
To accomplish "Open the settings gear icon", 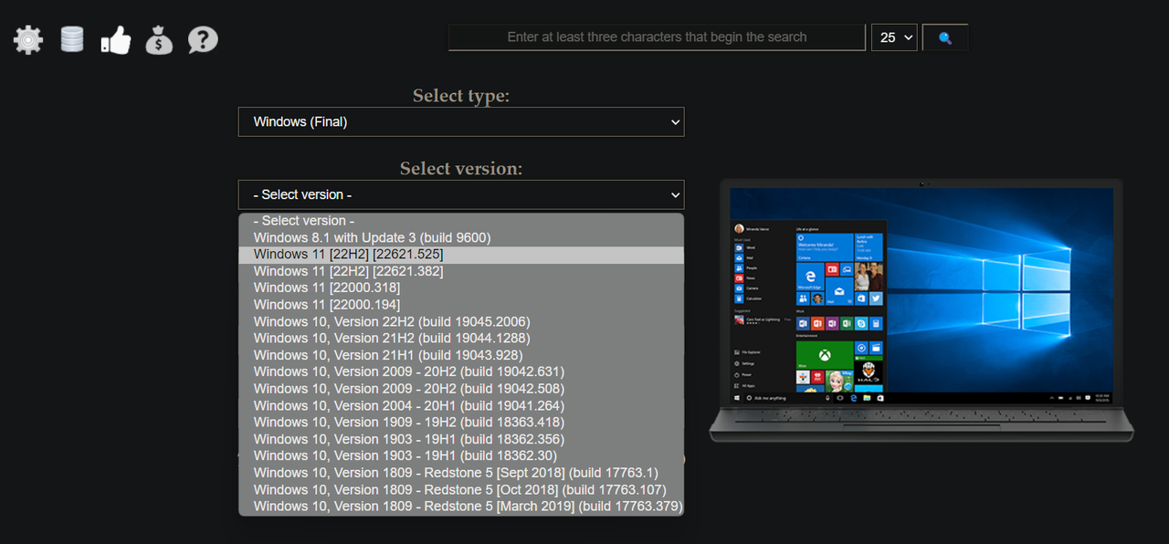I will (28, 39).
